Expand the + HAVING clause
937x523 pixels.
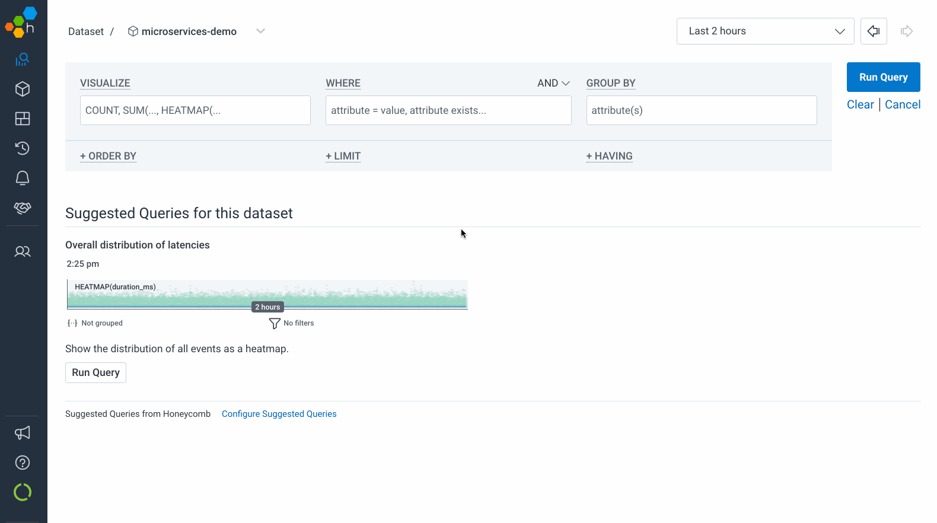point(609,156)
